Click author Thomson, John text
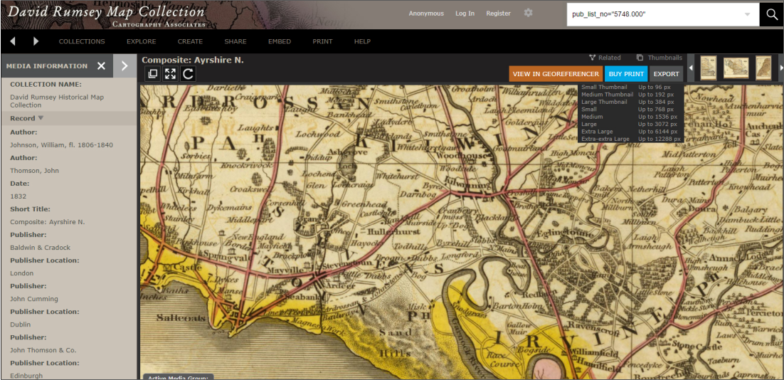The height and width of the screenshot is (380, 784). (x=34, y=171)
